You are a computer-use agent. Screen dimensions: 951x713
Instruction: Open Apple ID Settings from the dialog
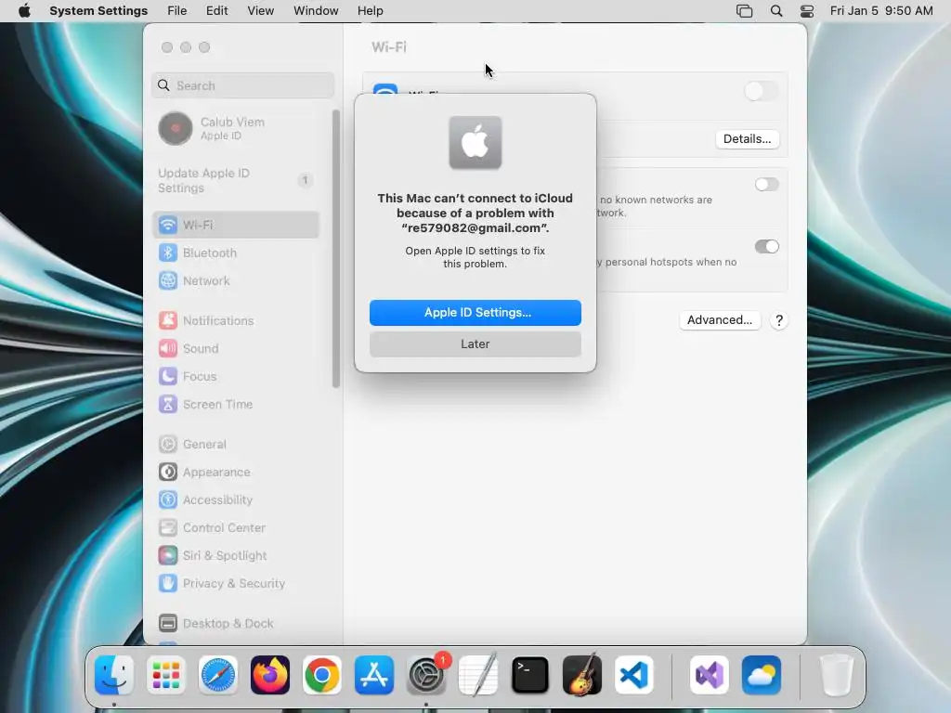475,312
